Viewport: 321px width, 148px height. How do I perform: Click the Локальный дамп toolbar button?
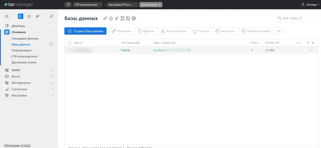pos(256,31)
